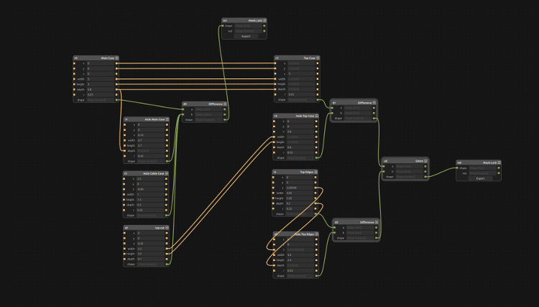Viewport: 539px width, 307px height.
Task: Edit the z field of Hole Top Case
Action: (x=300, y=132)
